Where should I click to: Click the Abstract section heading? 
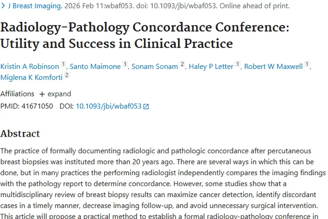point(20,134)
